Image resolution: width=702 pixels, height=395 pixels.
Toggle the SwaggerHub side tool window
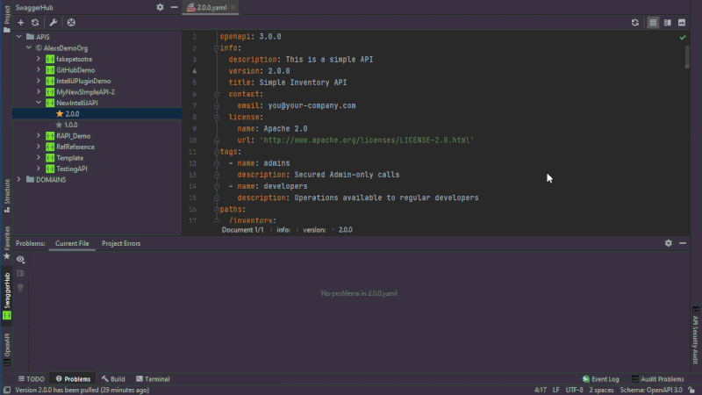[6, 296]
